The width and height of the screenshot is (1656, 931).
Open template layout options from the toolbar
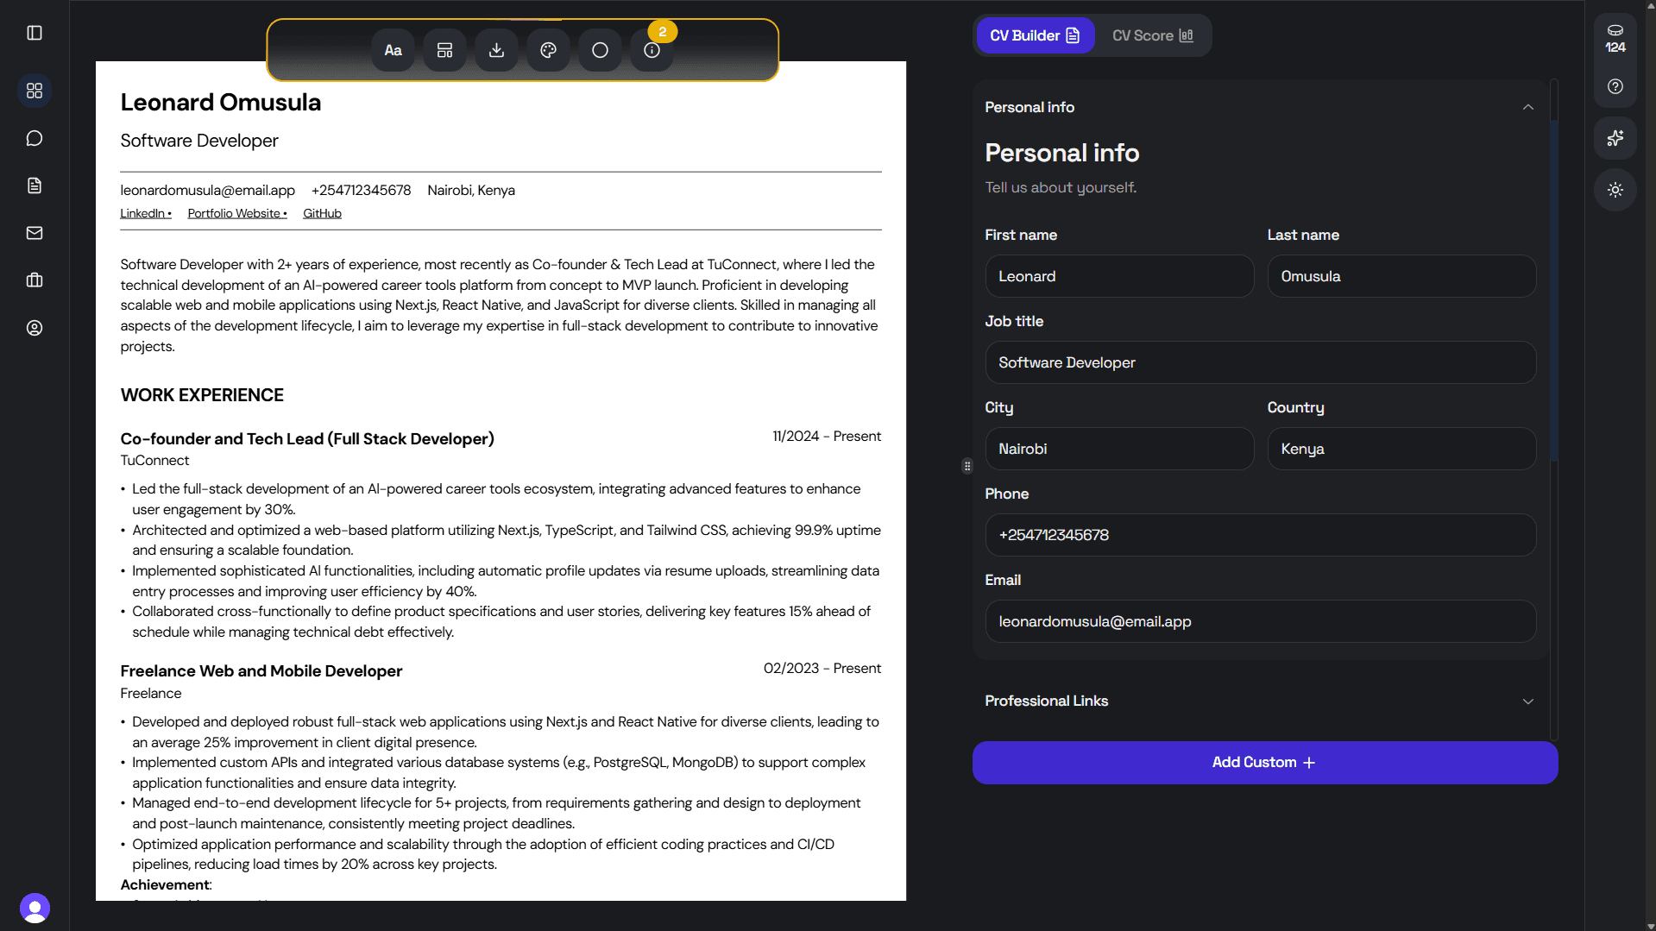point(444,49)
